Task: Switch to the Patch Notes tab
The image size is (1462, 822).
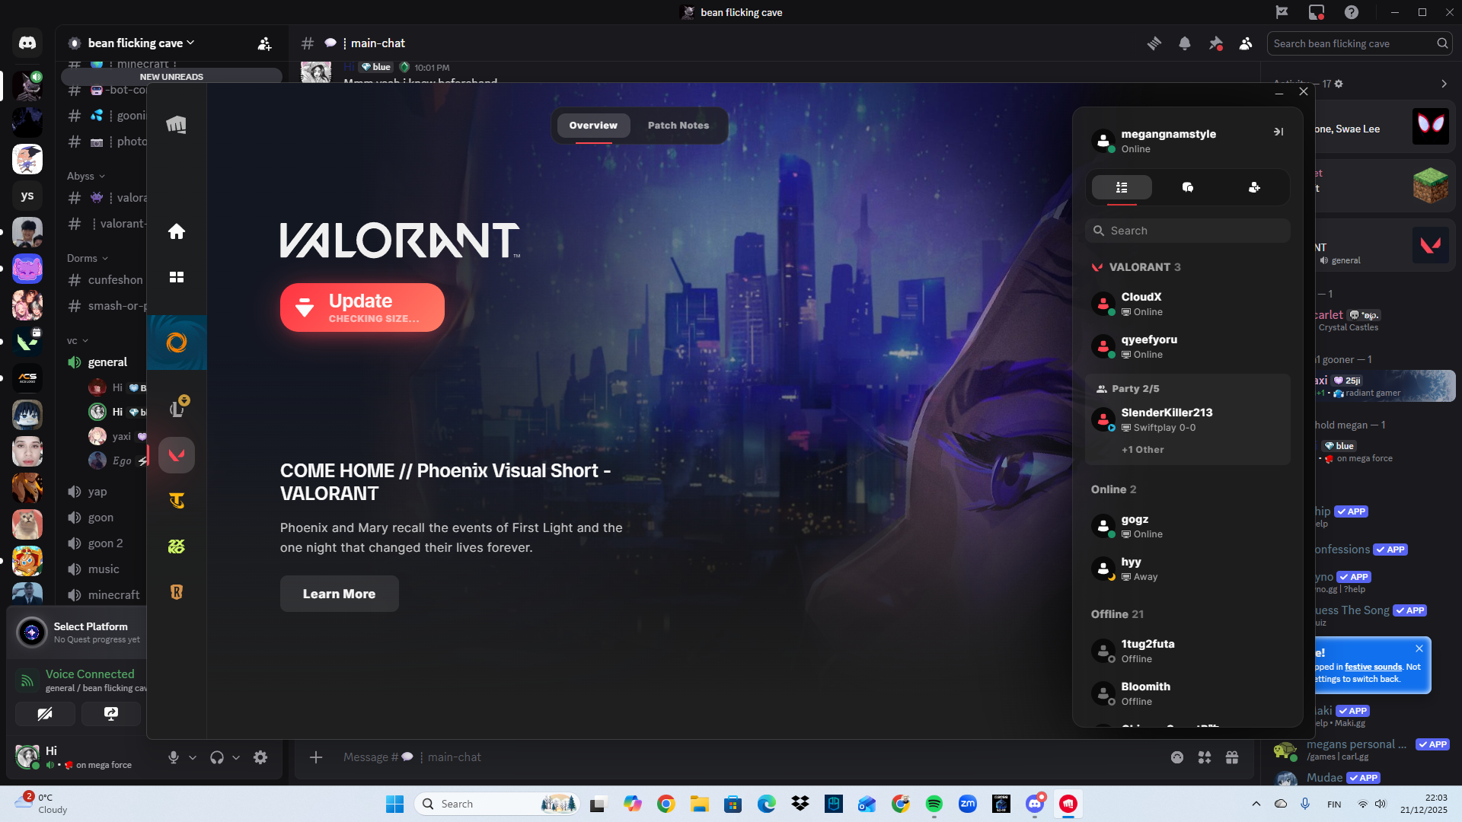Action: click(x=678, y=126)
